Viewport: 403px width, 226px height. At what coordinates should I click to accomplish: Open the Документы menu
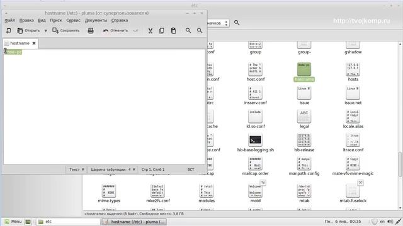pyautogui.click(x=96, y=20)
